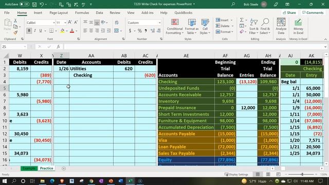Click the Excel icon in taskbar
Screen dimensions: 329x185
(130, 181)
